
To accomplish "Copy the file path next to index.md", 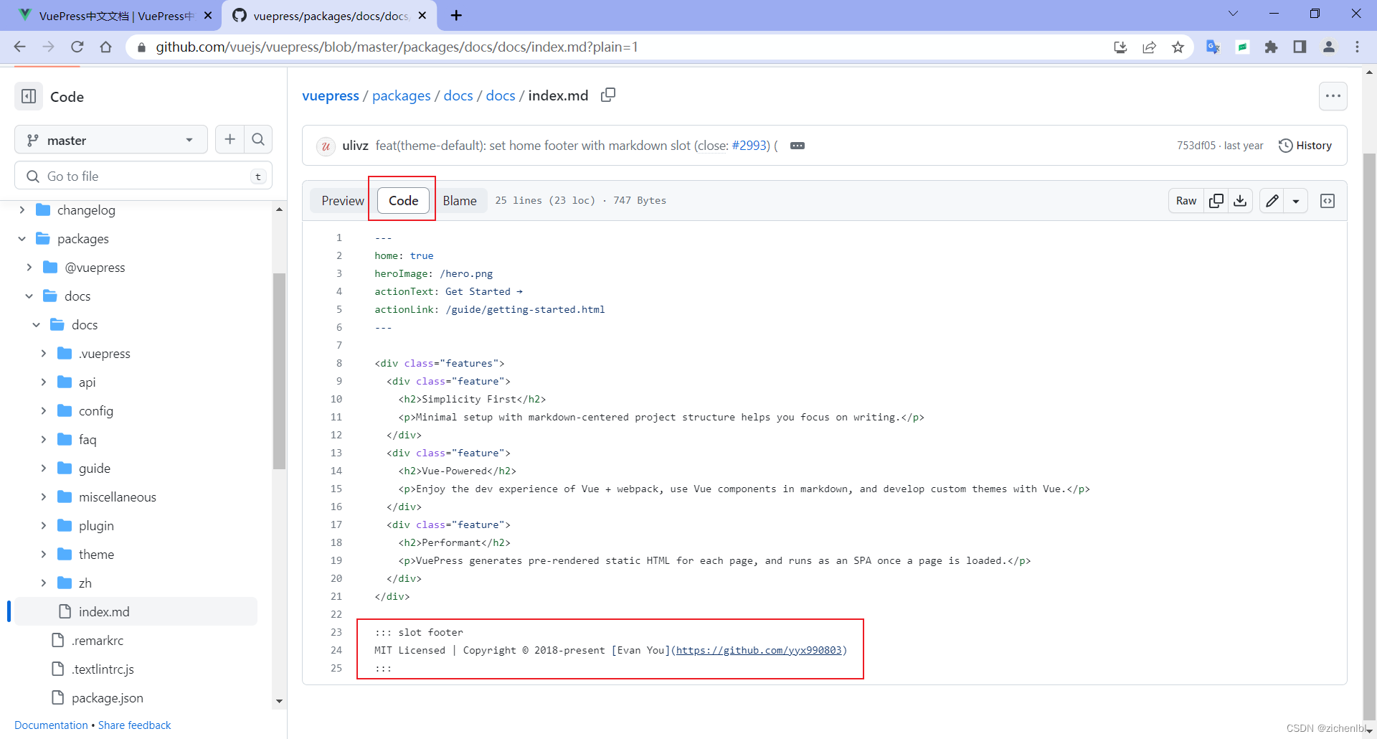I will [608, 95].
